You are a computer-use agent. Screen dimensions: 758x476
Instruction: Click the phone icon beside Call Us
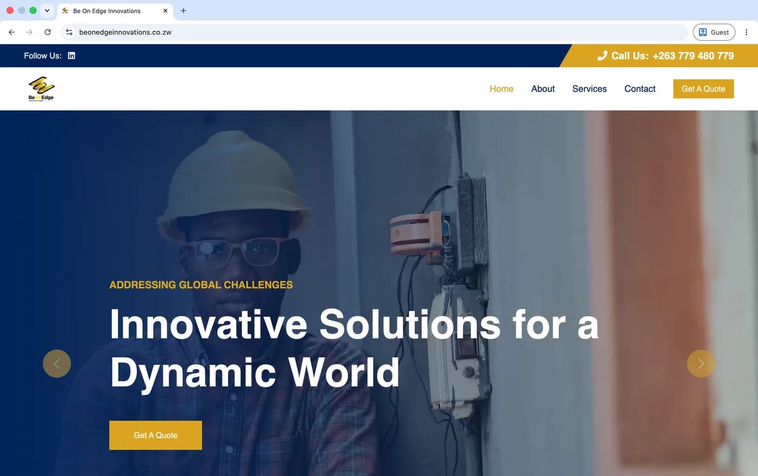pos(602,56)
